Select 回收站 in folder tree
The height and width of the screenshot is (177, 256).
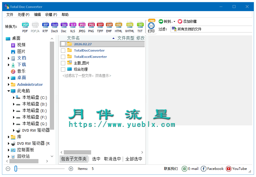[x=23, y=156]
